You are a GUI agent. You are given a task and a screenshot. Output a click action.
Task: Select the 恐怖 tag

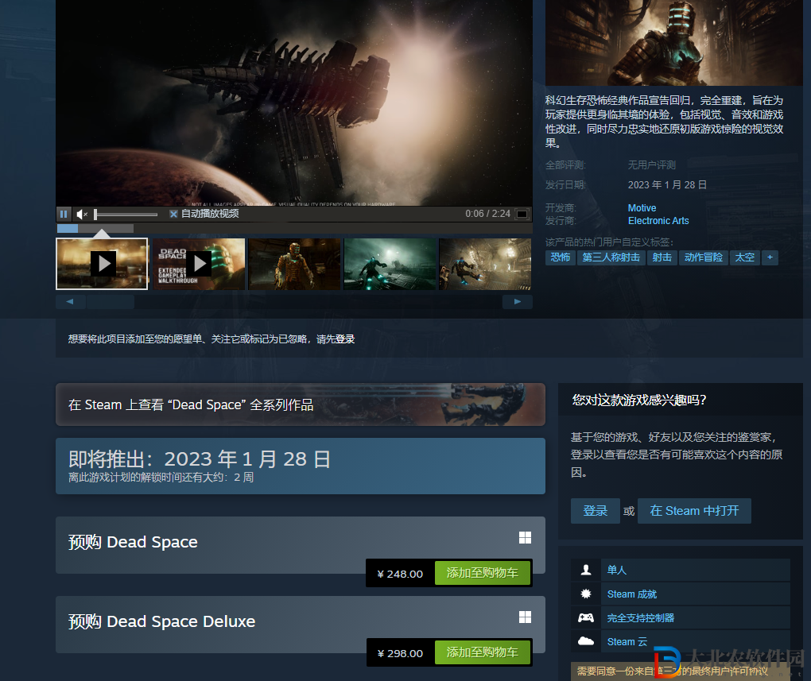(561, 257)
